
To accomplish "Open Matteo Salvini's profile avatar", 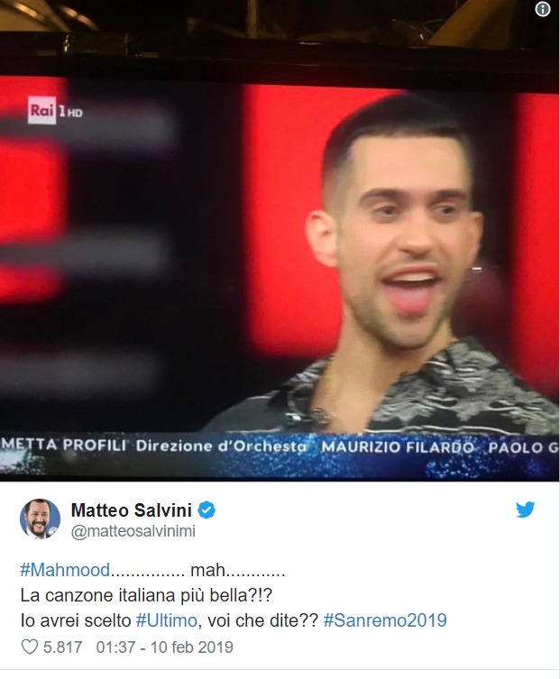I will tap(40, 518).
